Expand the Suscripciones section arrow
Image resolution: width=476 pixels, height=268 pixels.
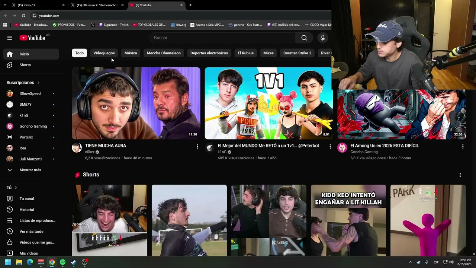pyautogui.click(x=38, y=83)
